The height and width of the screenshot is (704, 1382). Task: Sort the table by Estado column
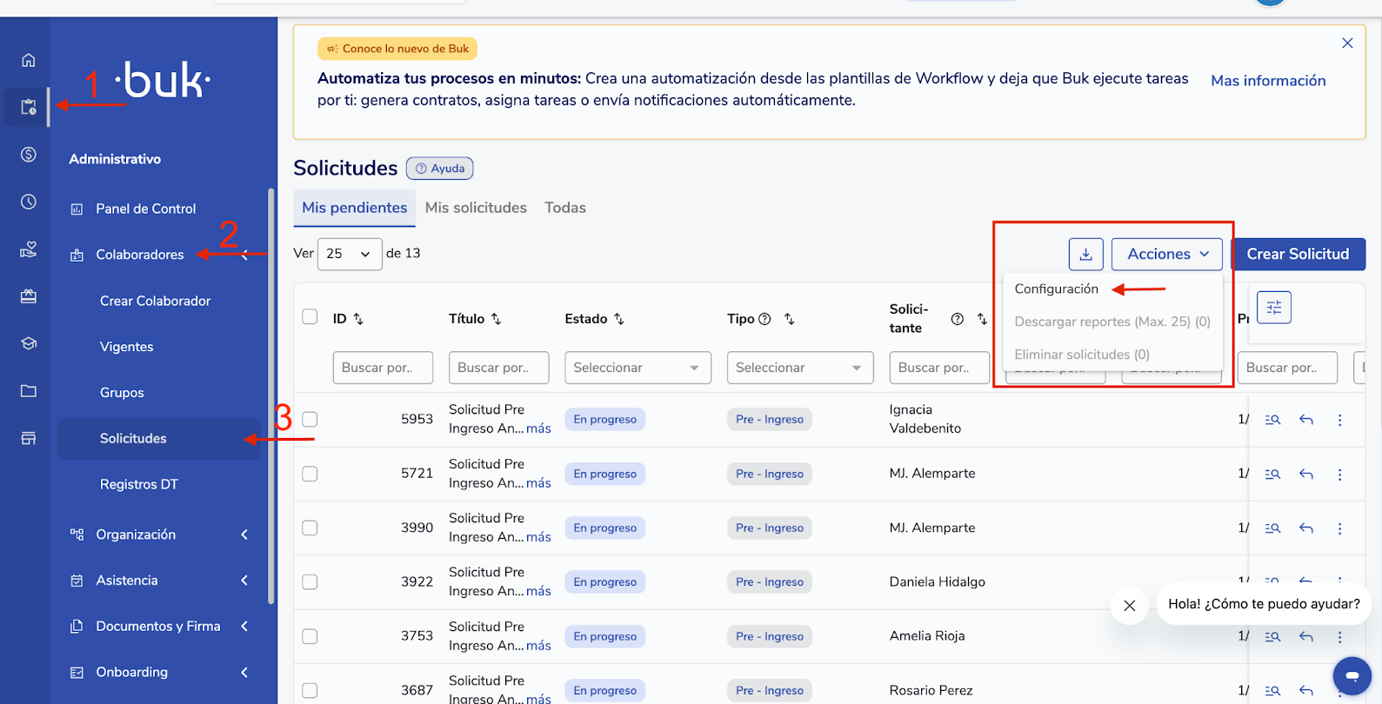click(x=619, y=319)
